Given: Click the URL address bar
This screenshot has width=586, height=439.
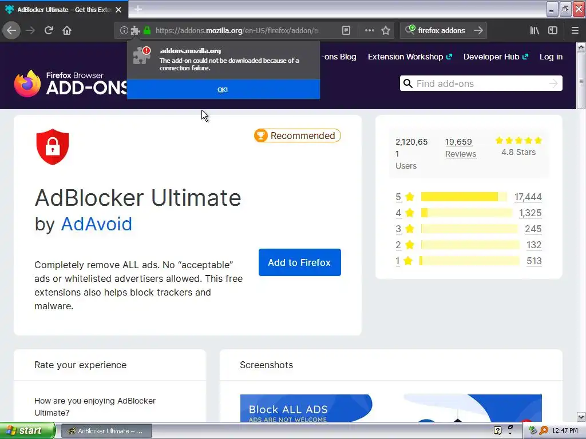Looking at the screenshot, I should point(237,30).
